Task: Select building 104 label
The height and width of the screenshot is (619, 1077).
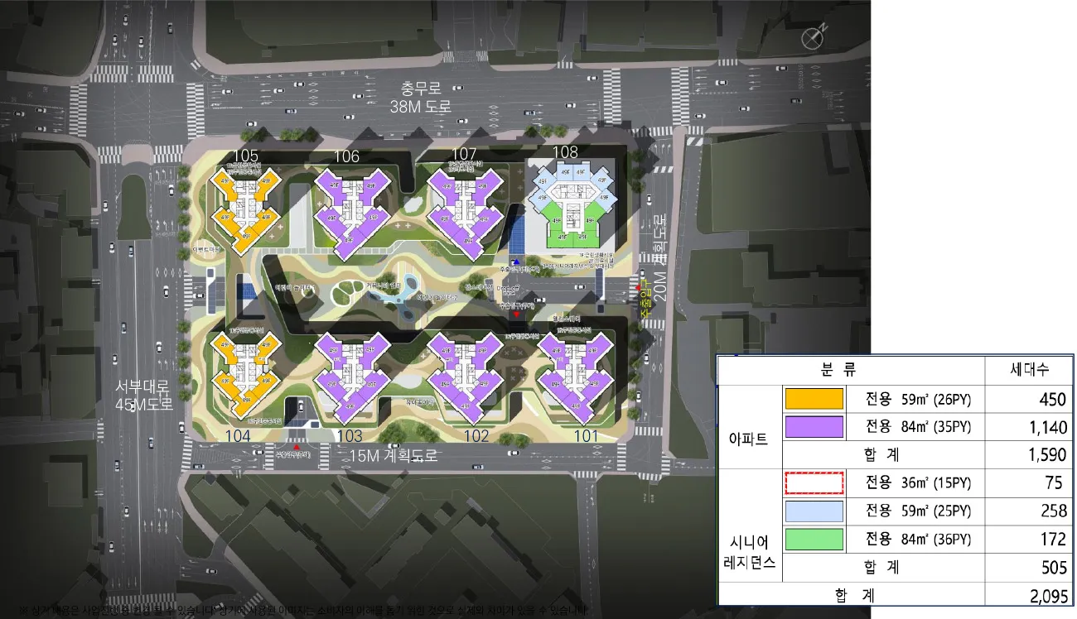Action: 239,435
